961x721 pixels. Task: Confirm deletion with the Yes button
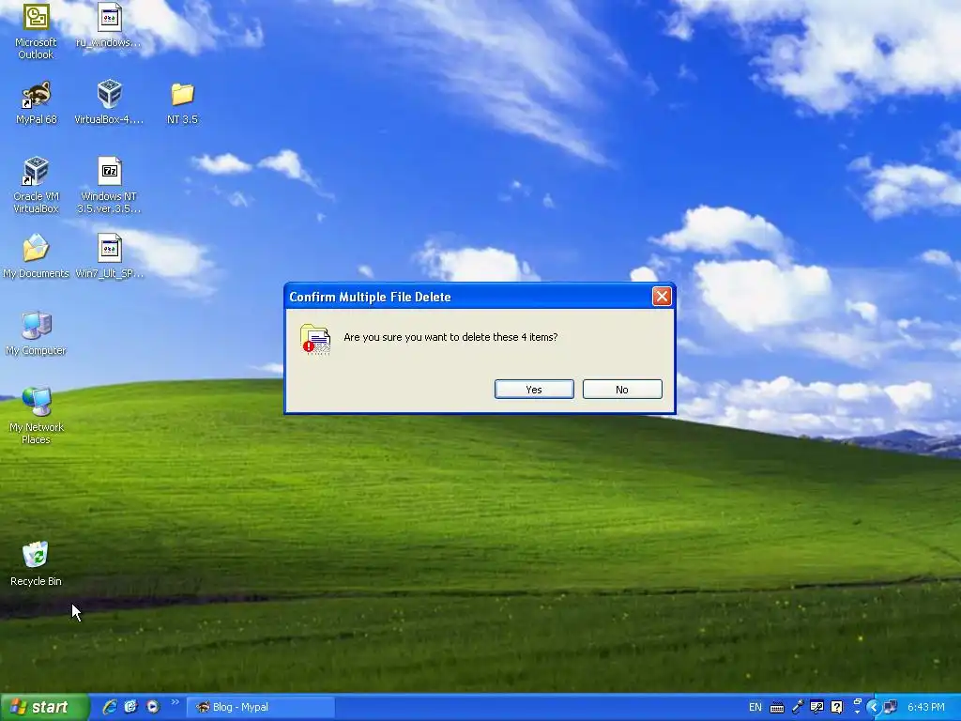point(534,390)
